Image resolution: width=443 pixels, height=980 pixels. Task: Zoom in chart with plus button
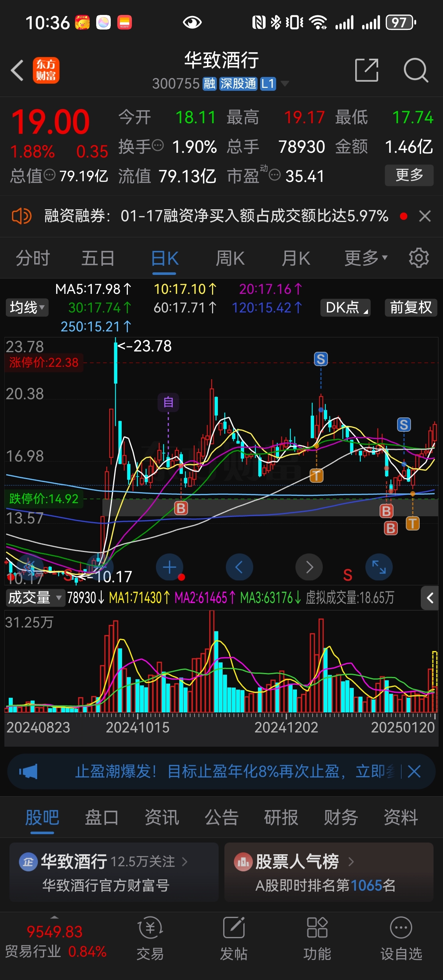point(169,567)
